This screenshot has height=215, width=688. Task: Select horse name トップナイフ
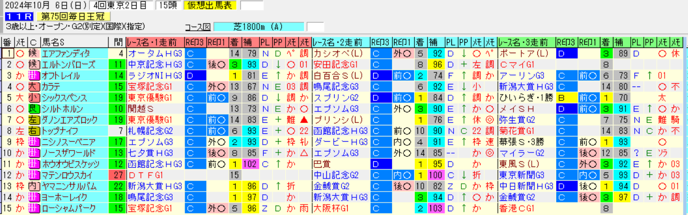tap(75, 130)
